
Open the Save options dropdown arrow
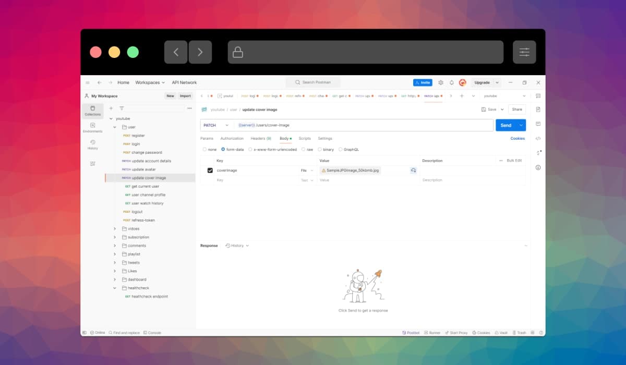point(502,110)
